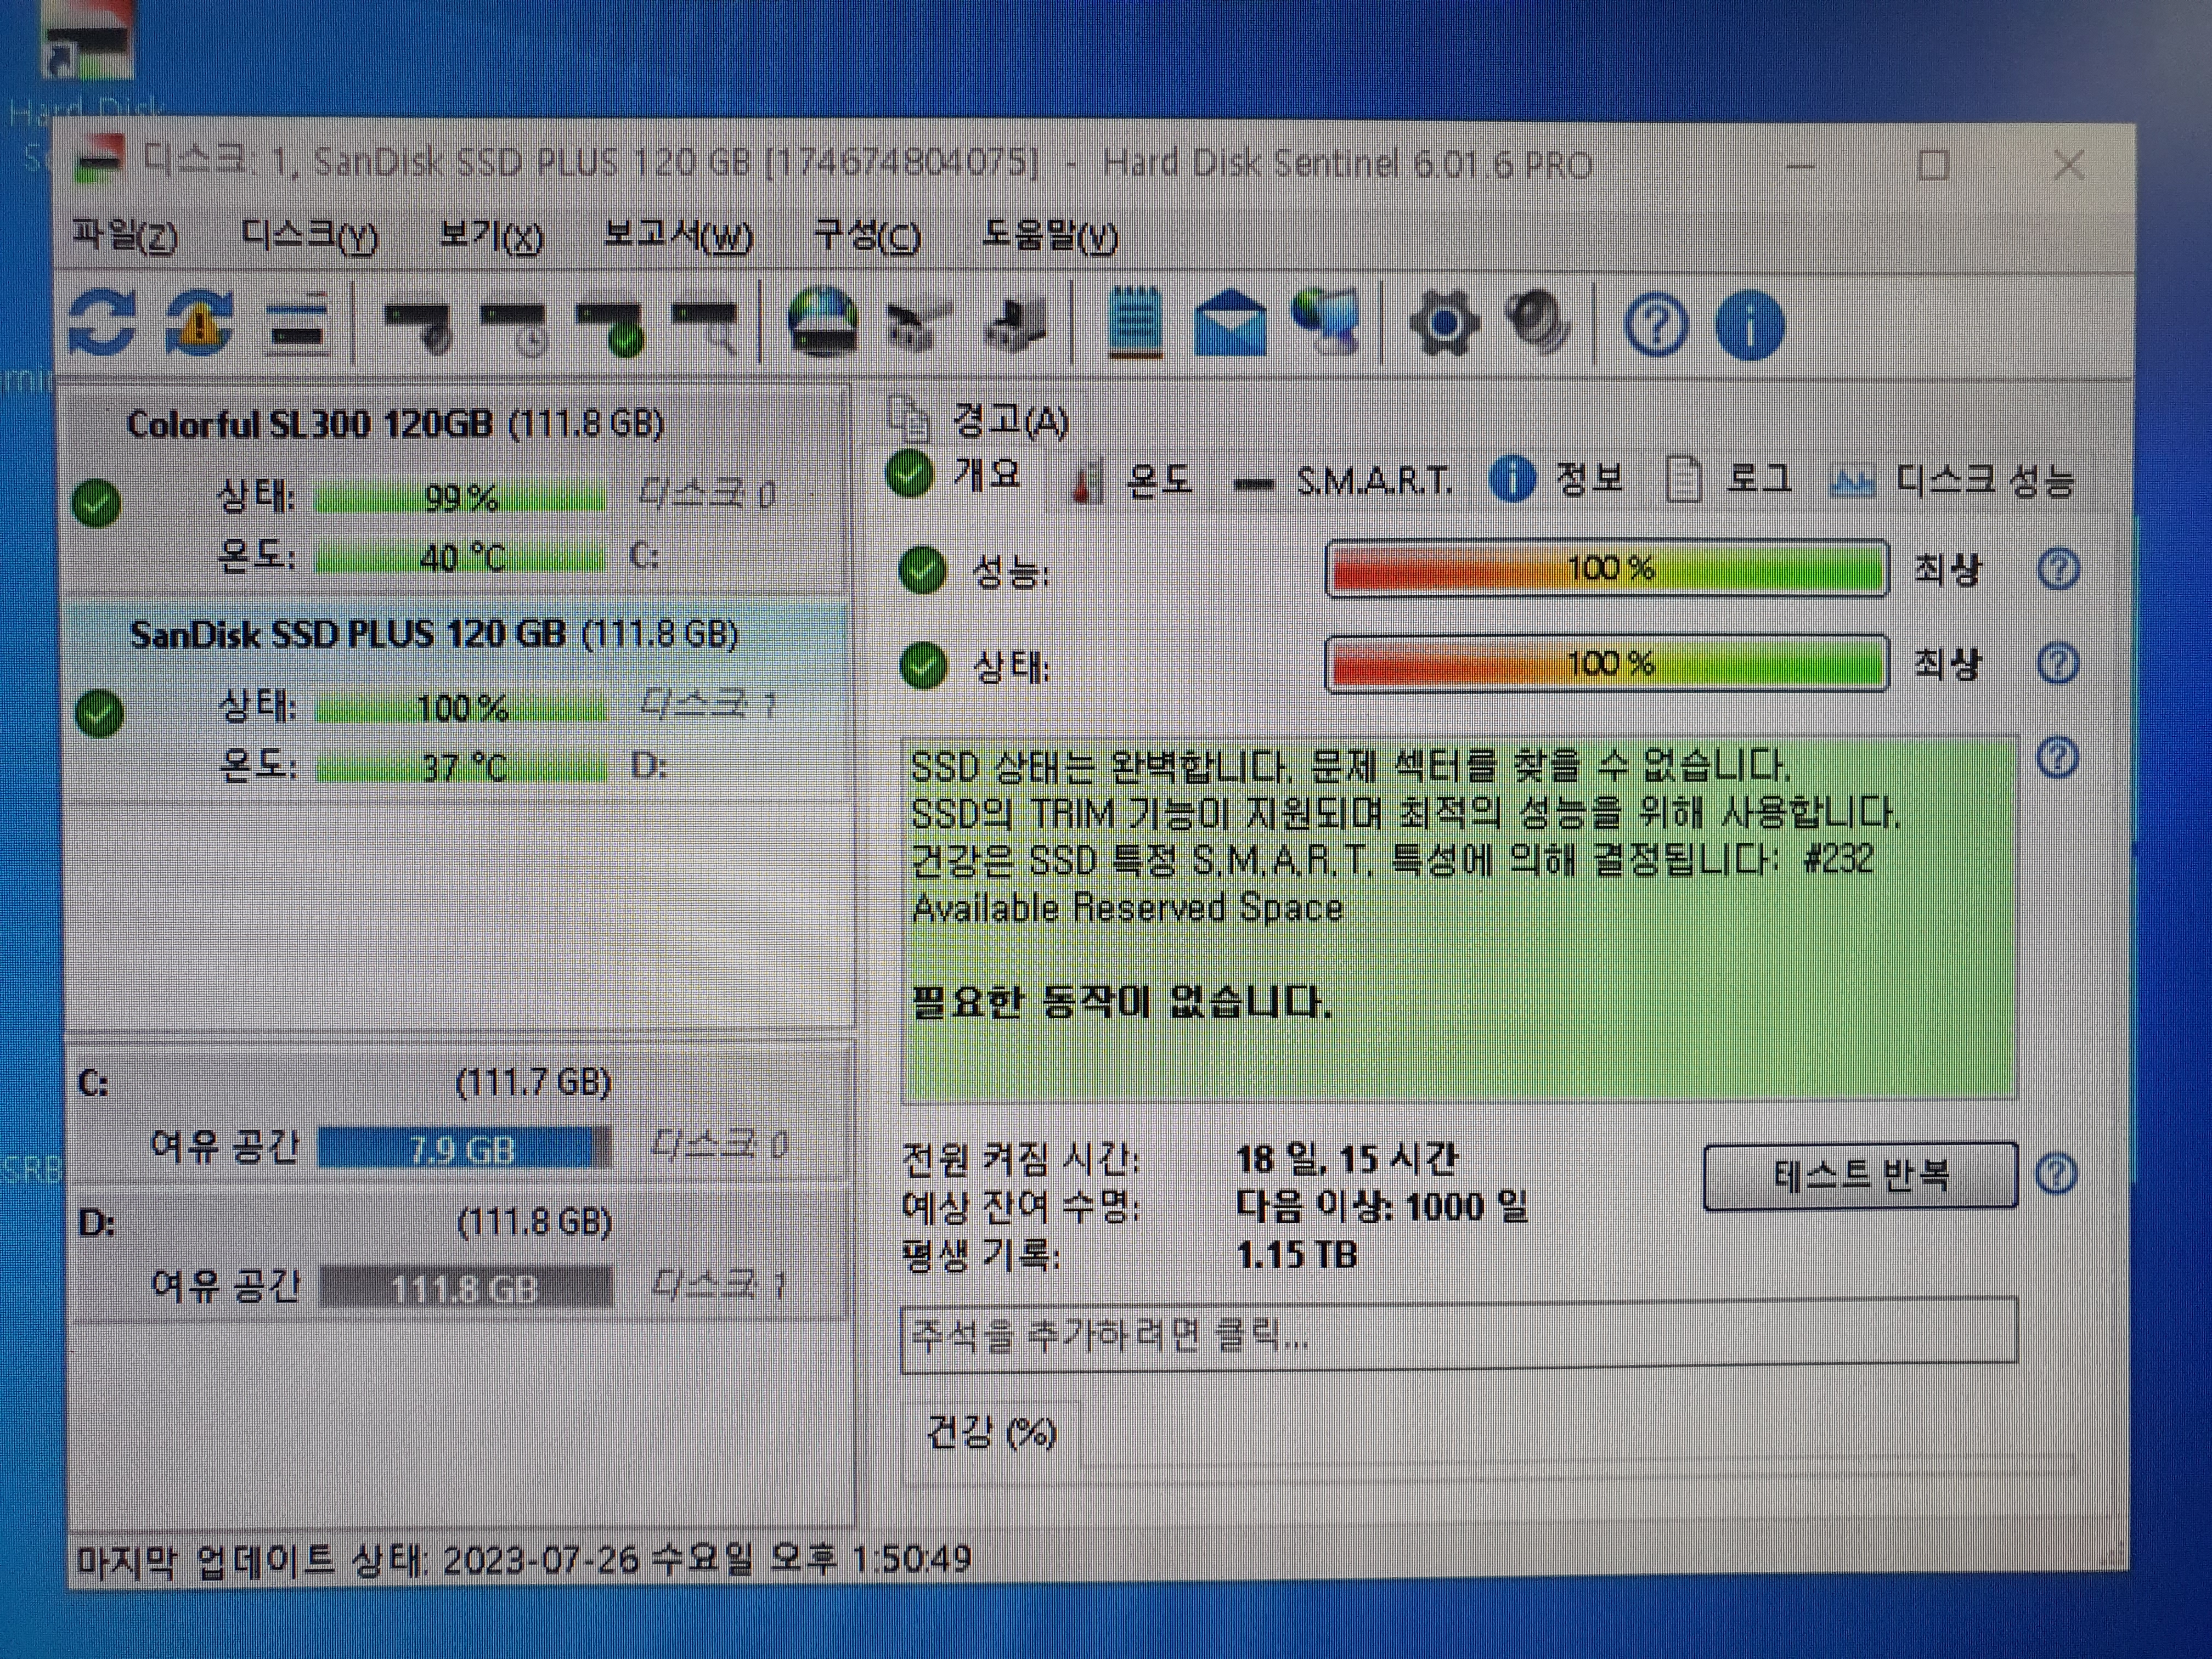This screenshot has height=1659, width=2212.
Task: Open the 경고 tab
Action: click(x=978, y=421)
